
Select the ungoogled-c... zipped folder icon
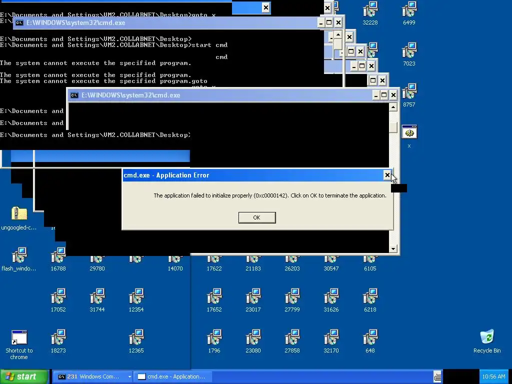point(19,218)
